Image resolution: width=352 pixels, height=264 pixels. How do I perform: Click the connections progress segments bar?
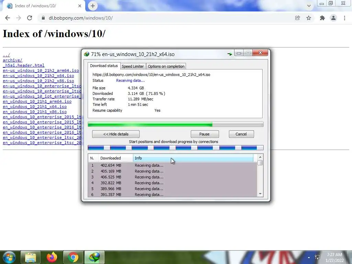(176, 147)
